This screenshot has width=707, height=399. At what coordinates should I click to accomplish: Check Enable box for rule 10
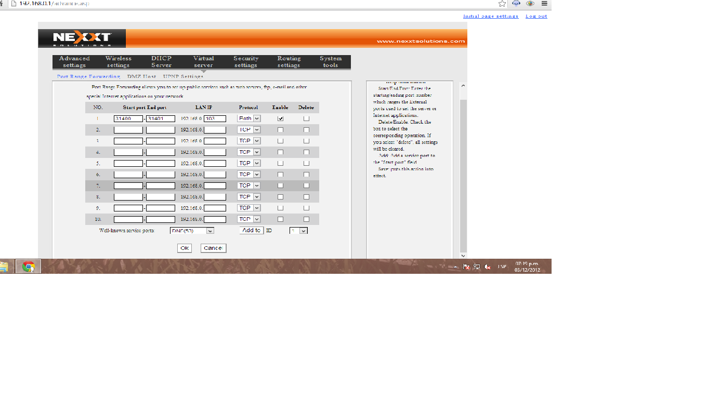pos(281,219)
